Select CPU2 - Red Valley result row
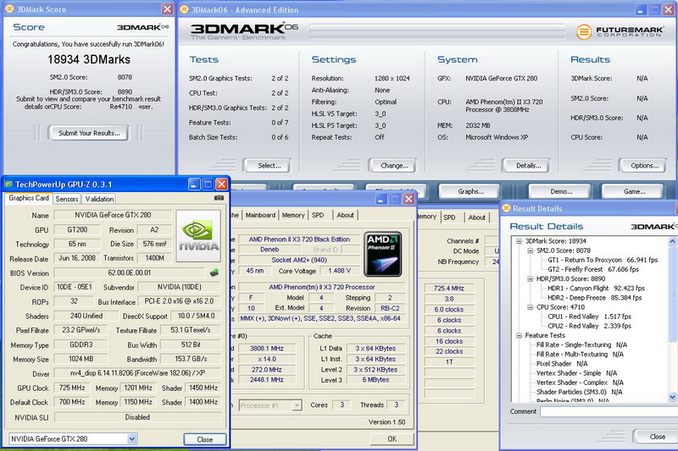678x451 pixels. pos(589,327)
